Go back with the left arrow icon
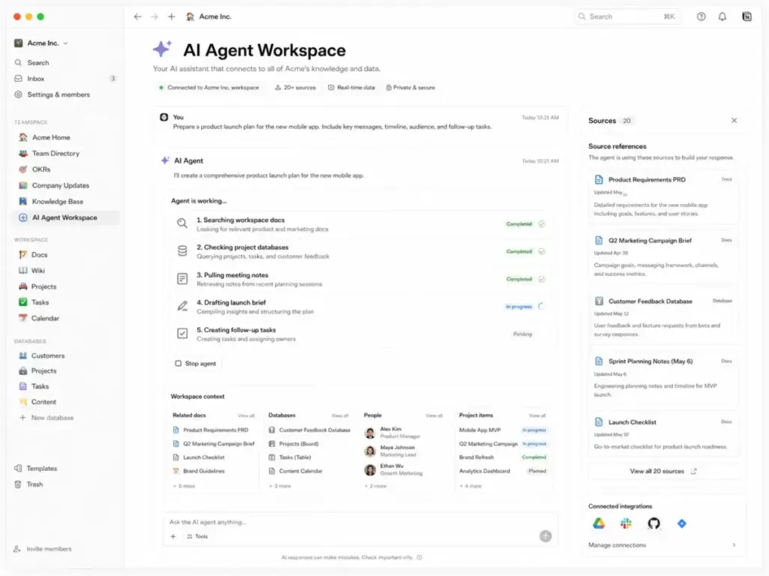Image resolution: width=769 pixels, height=576 pixels. (137, 16)
